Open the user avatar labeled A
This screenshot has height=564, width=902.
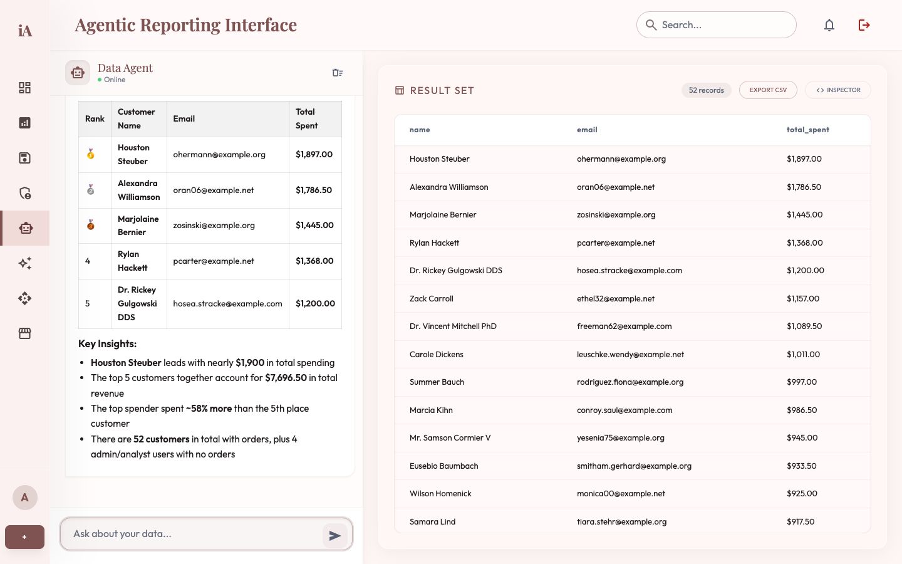click(x=25, y=498)
